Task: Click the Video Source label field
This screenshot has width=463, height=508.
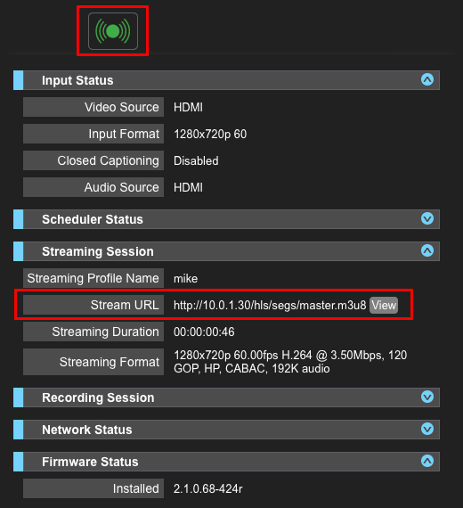Action: (x=93, y=107)
